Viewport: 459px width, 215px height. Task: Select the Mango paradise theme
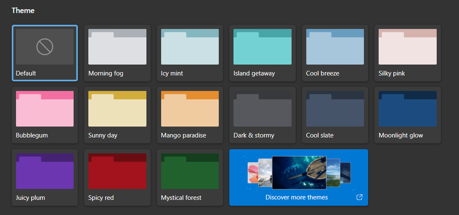(x=190, y=115)
